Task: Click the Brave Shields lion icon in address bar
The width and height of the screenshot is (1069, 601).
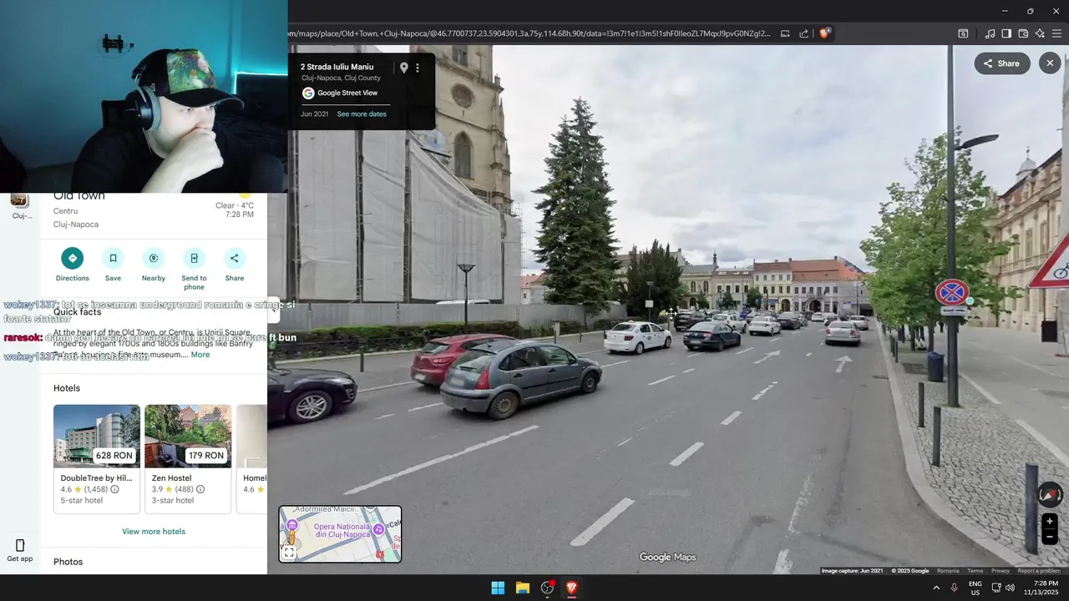Action: tap(824, 33)
